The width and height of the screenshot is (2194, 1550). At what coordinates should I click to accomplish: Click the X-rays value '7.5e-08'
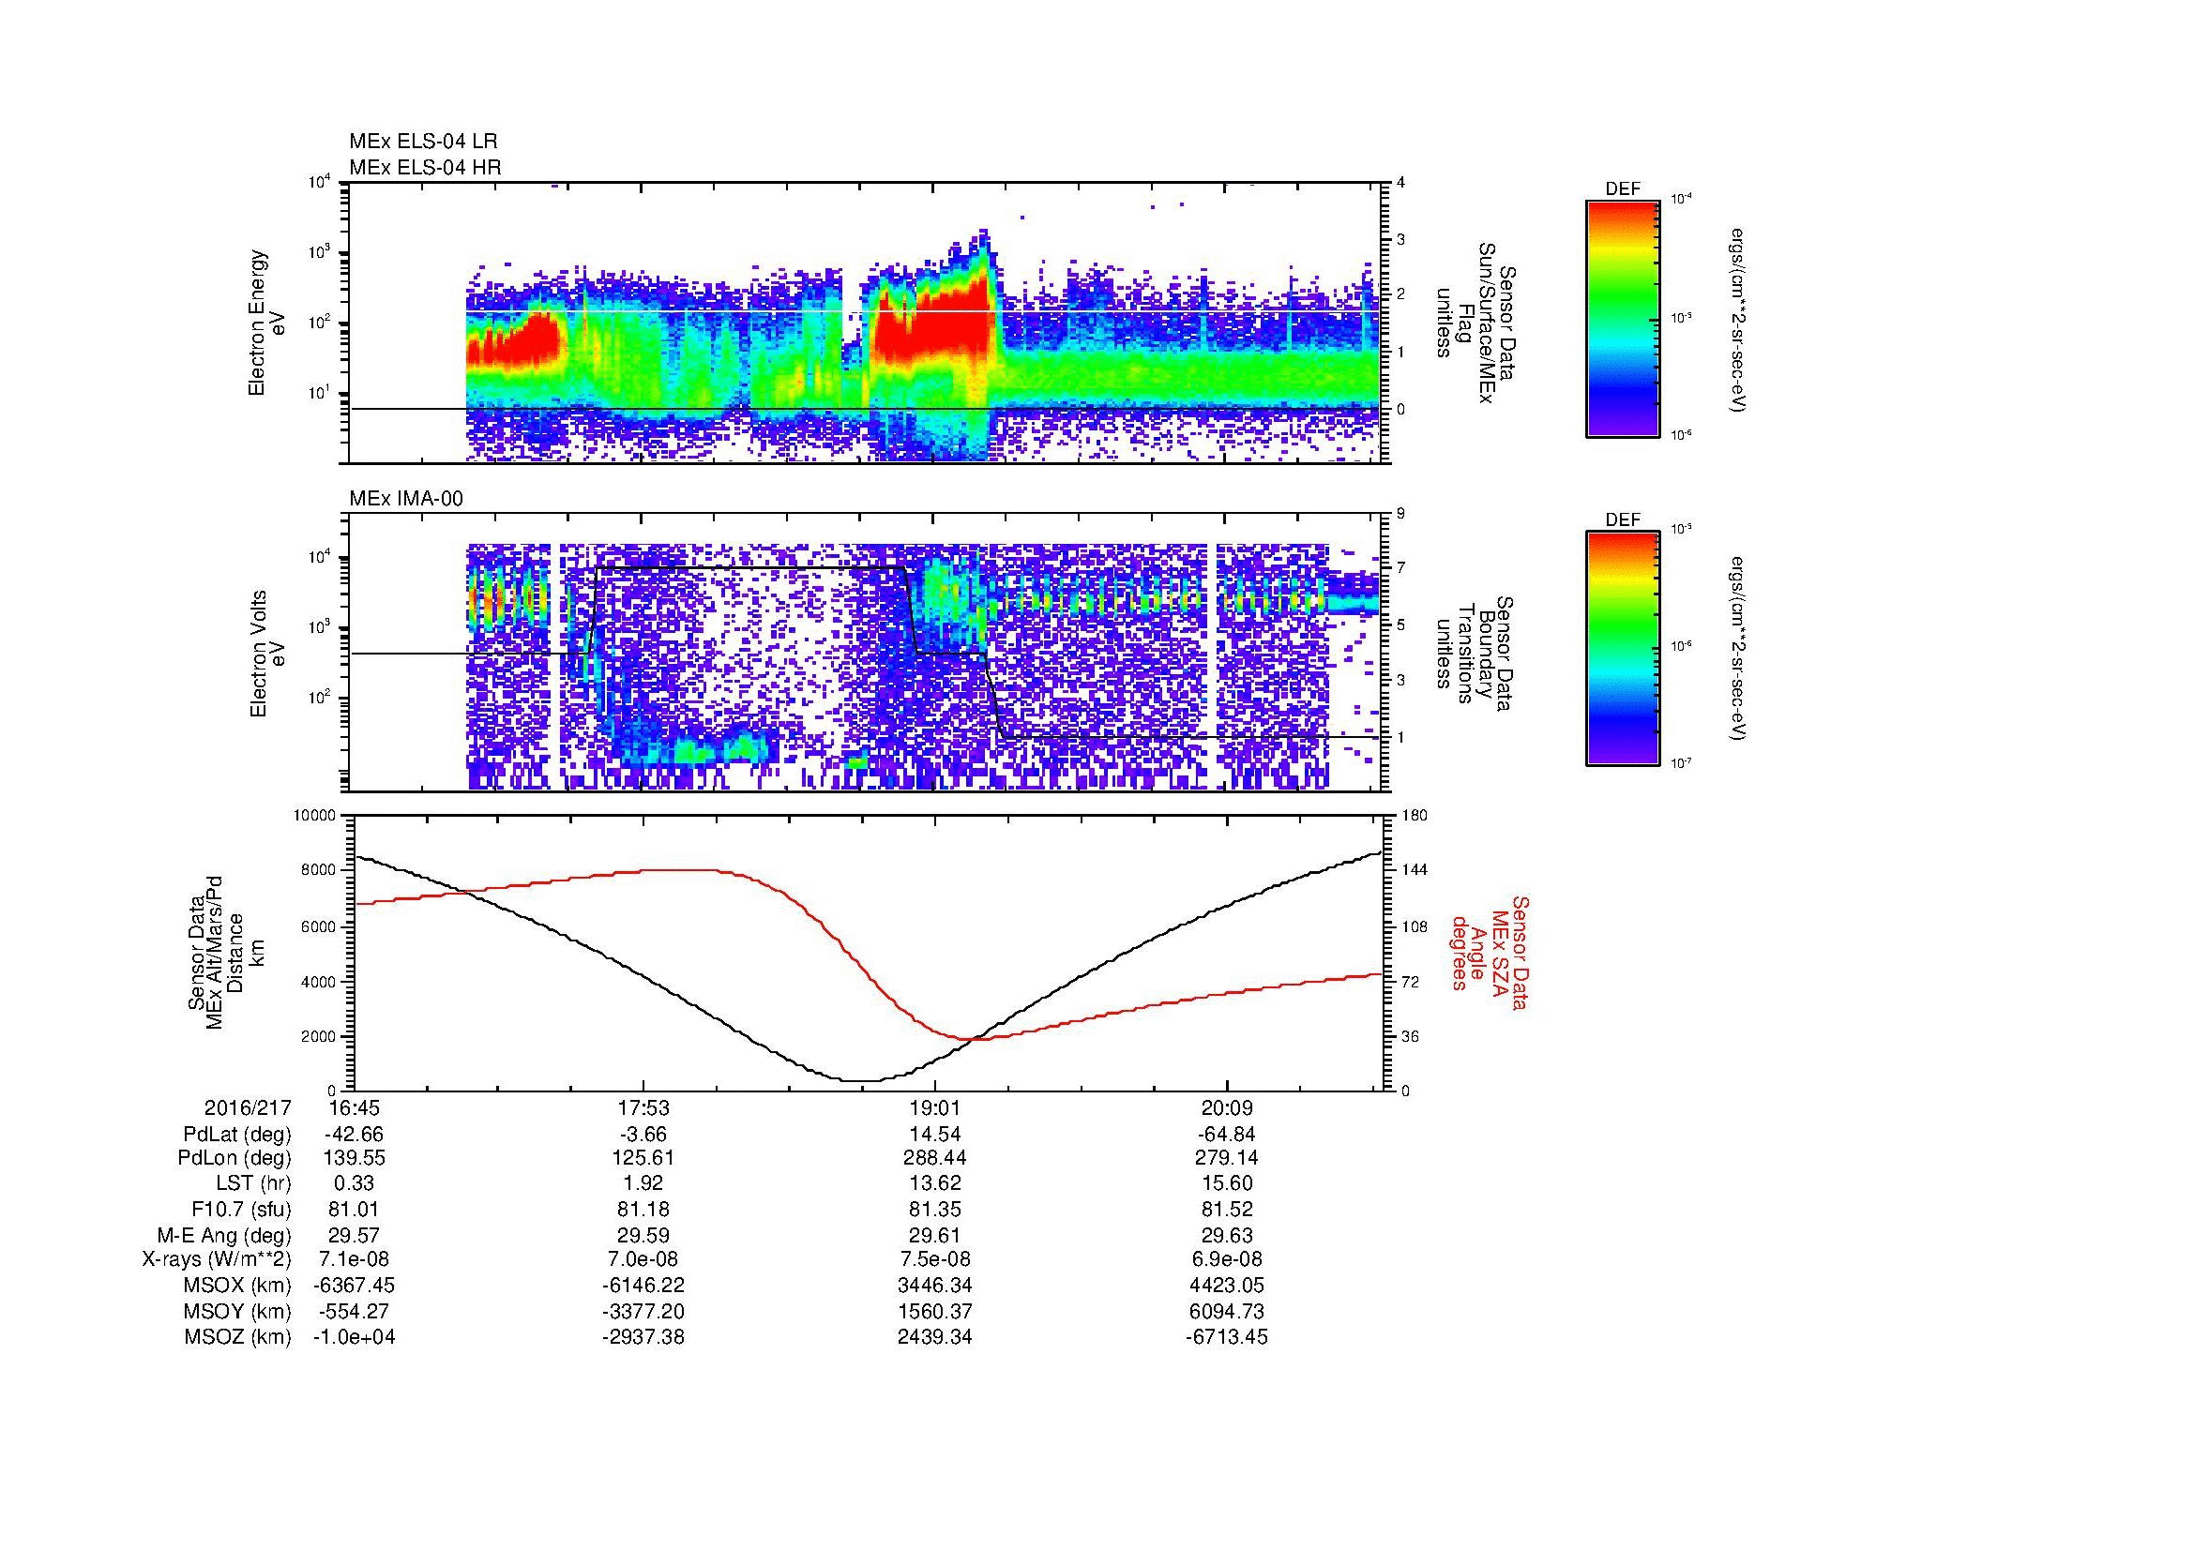point(934,1260)
